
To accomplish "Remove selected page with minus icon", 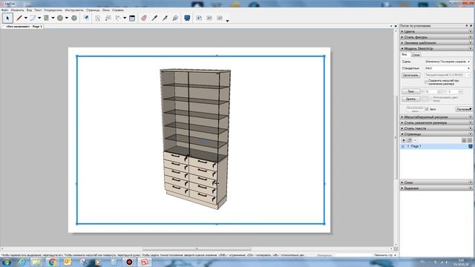I will (416, 140).
